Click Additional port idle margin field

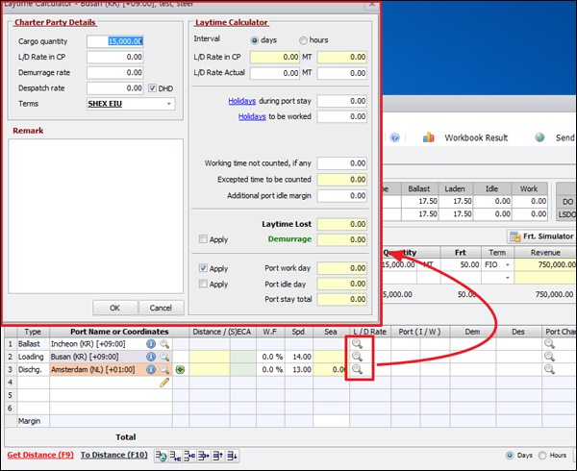pyautogui.click(x=342, y=195)
